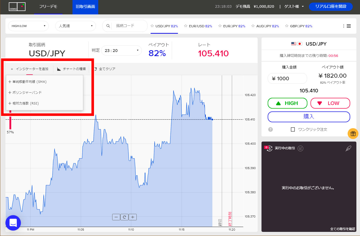Open HIGH/LOW trade type dropdown
Image resolution: width=360 pixels, height=236 pixels.
point(28,26)
